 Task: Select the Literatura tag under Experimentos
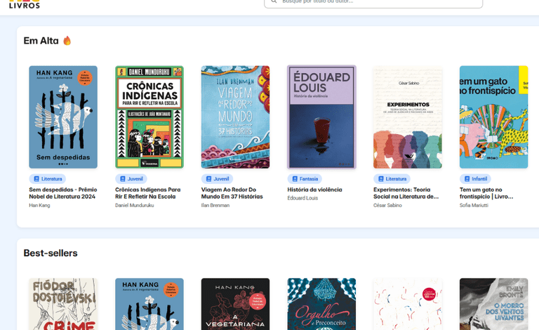click(x=392, y=179)
